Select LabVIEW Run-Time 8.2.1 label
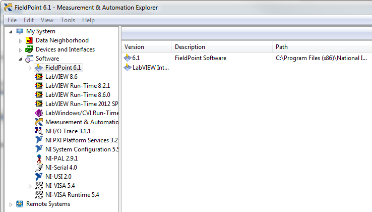372x212 pixels. 78,86
